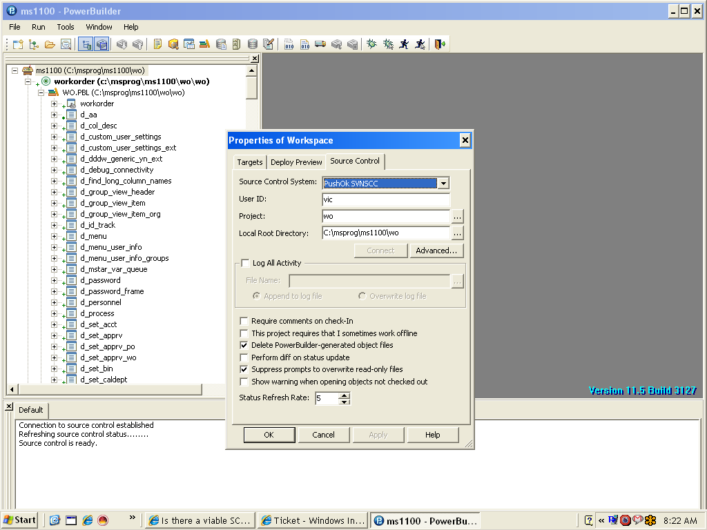Click the Advanced... button
This screenshot has width=707, height=530.
click(x=436, y=251)
